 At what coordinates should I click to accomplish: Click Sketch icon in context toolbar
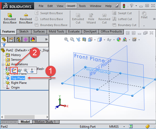pos(14,70)
